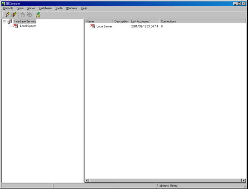Click the grayed Database connect toolbar icon
Viewport: 248px width, 189px height.
[23, 15]
